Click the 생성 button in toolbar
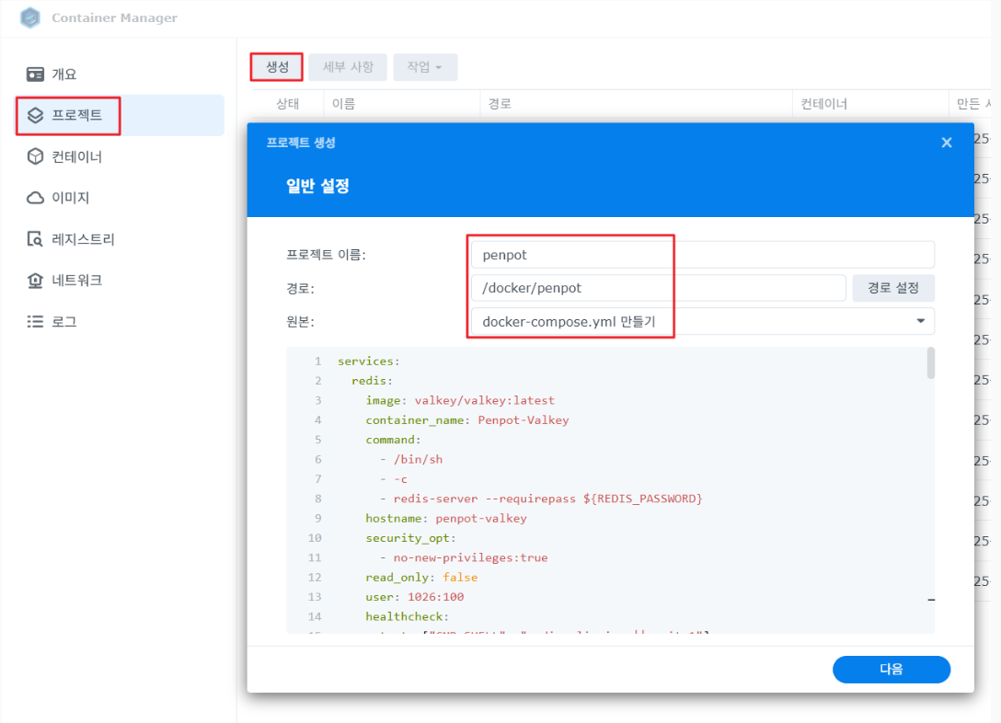The height and width of the screenshot is (723, 1001). pyautogui.click(x=277, y=67)
